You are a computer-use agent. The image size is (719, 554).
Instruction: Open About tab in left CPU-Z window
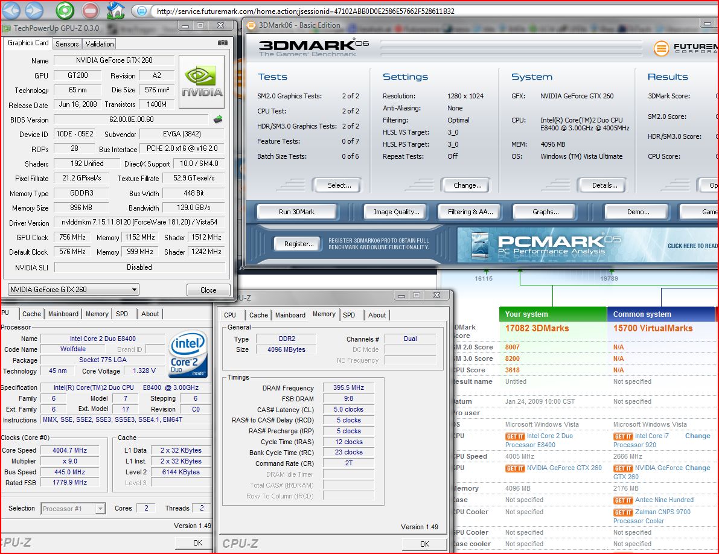[150, 314]
